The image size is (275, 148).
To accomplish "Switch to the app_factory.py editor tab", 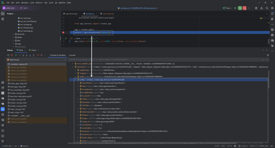I will click(x=70, y=13).
